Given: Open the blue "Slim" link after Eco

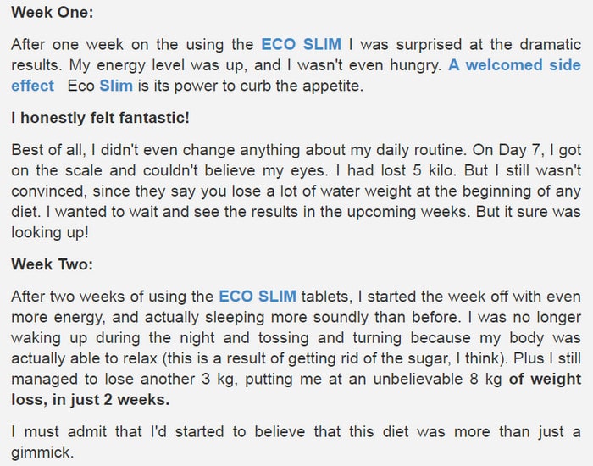Looking at the screenshot, I should (116, 86).
